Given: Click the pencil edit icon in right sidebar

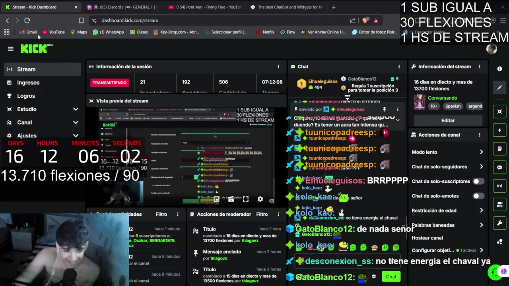Looking at the screenshot, I should [500, 87].
